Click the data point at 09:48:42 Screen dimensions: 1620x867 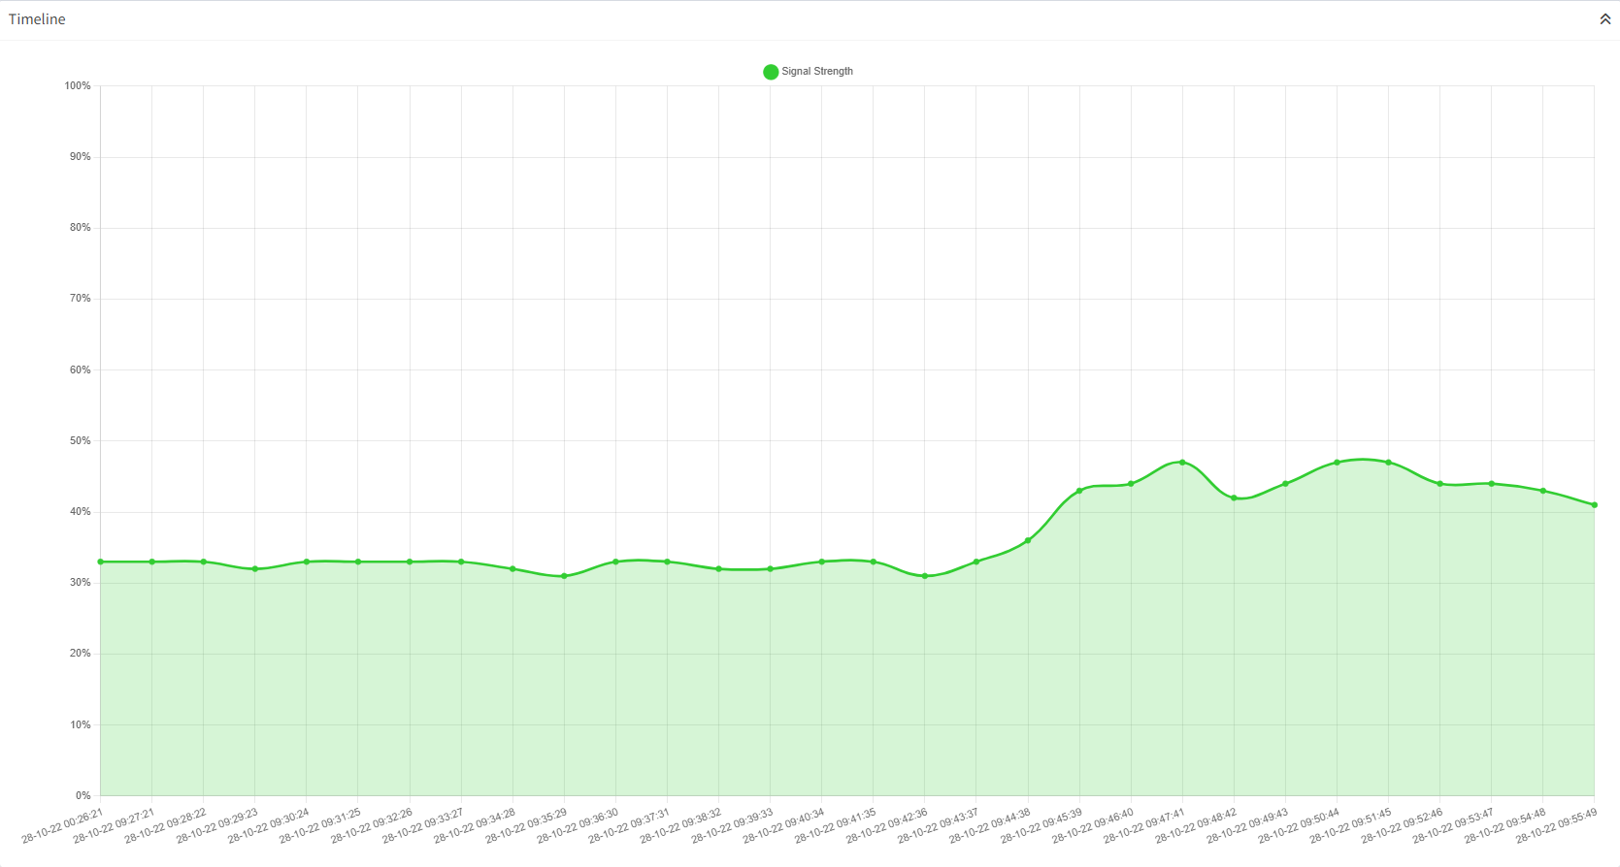[1234, 498]
